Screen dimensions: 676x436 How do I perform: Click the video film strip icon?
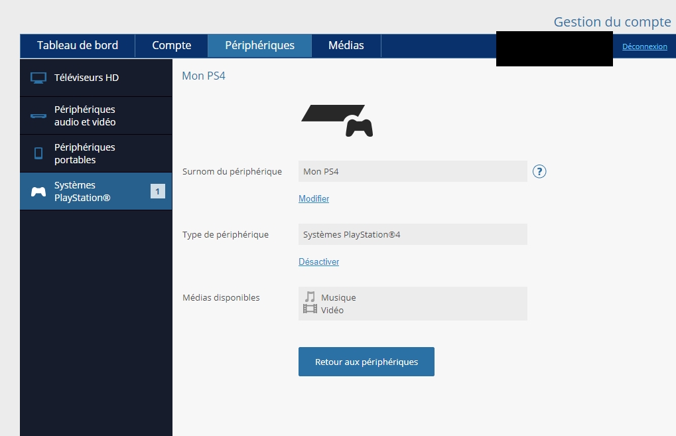coord(310,309)
